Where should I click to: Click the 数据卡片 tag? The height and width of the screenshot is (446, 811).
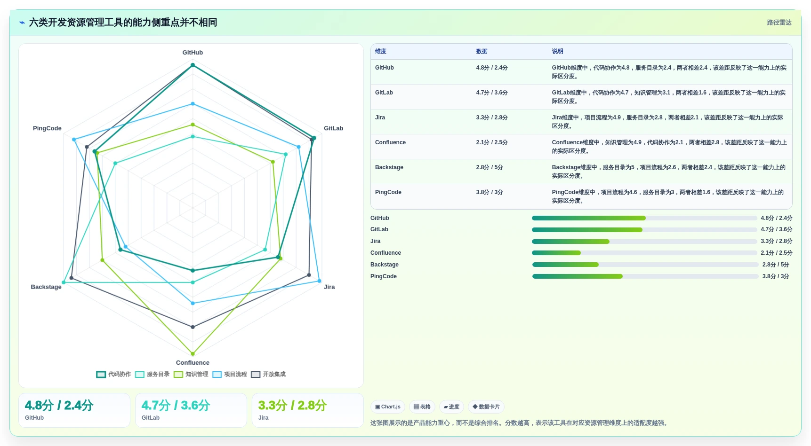click(x=486, y=407)
